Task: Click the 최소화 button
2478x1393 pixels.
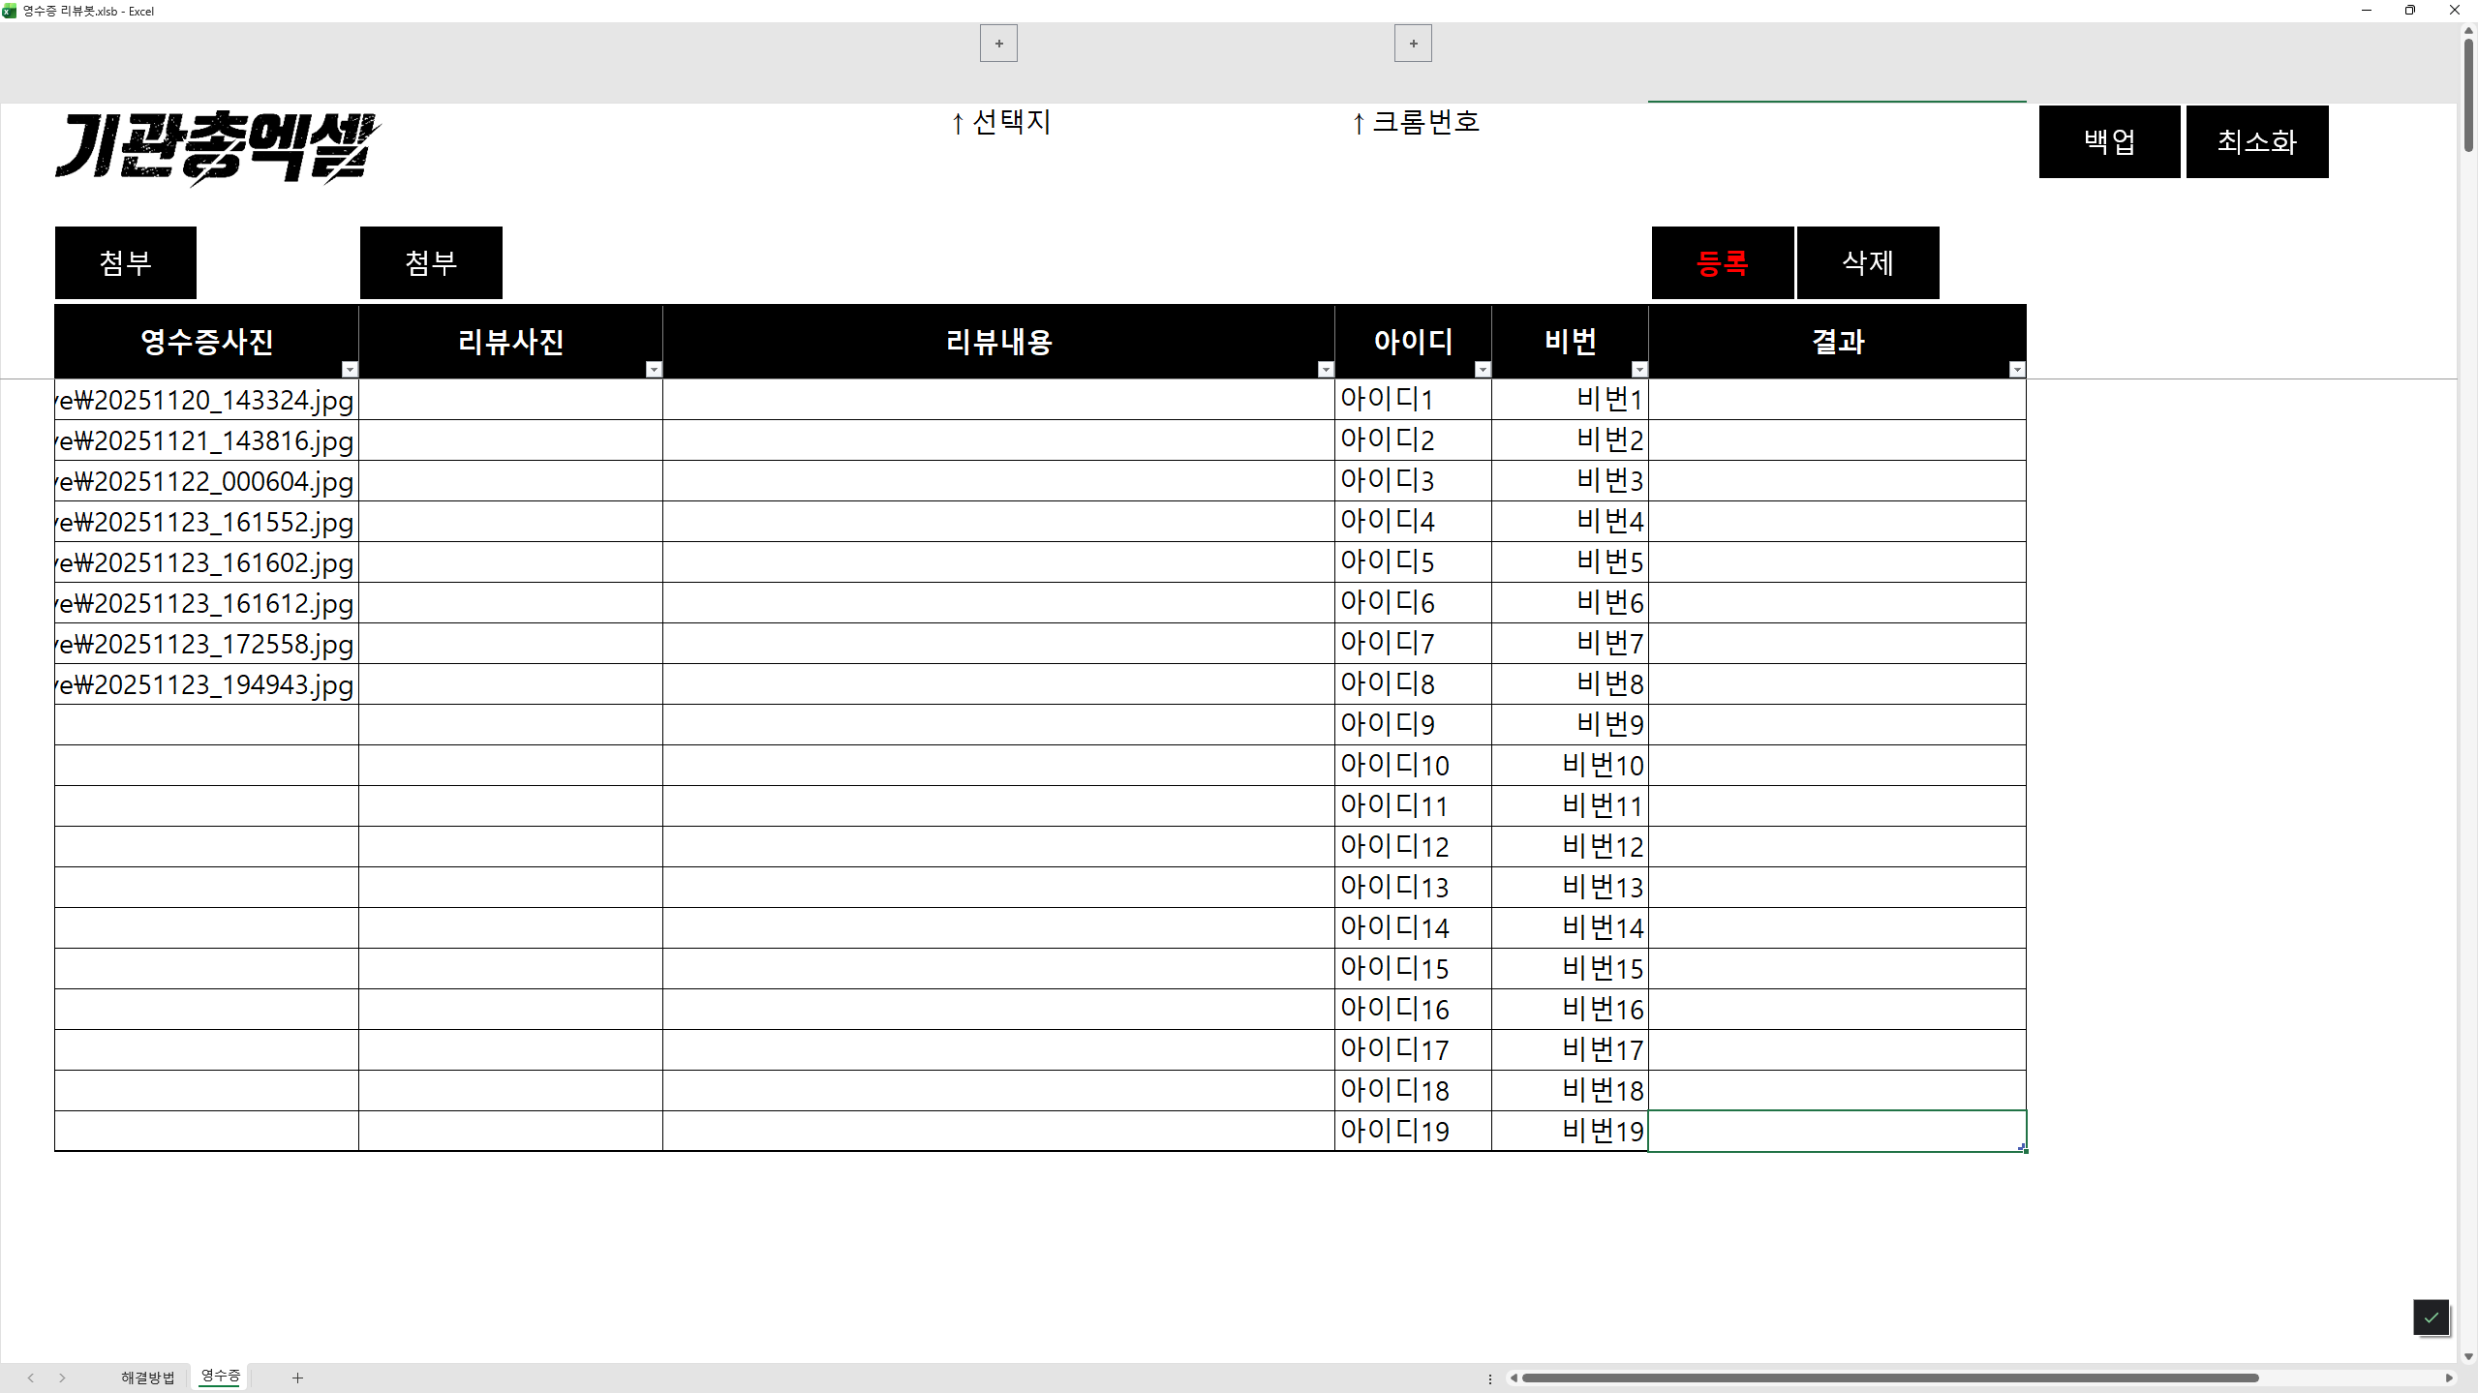Action: point(2256,141)
